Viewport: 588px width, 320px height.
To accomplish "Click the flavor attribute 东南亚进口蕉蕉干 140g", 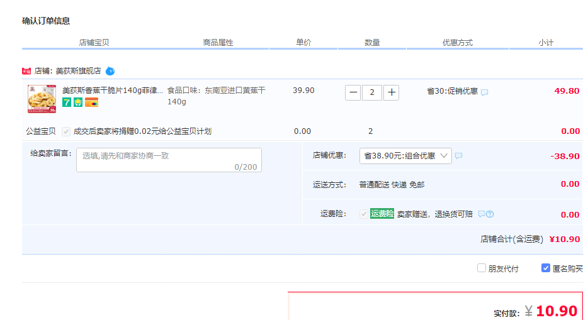I will 217,96.
